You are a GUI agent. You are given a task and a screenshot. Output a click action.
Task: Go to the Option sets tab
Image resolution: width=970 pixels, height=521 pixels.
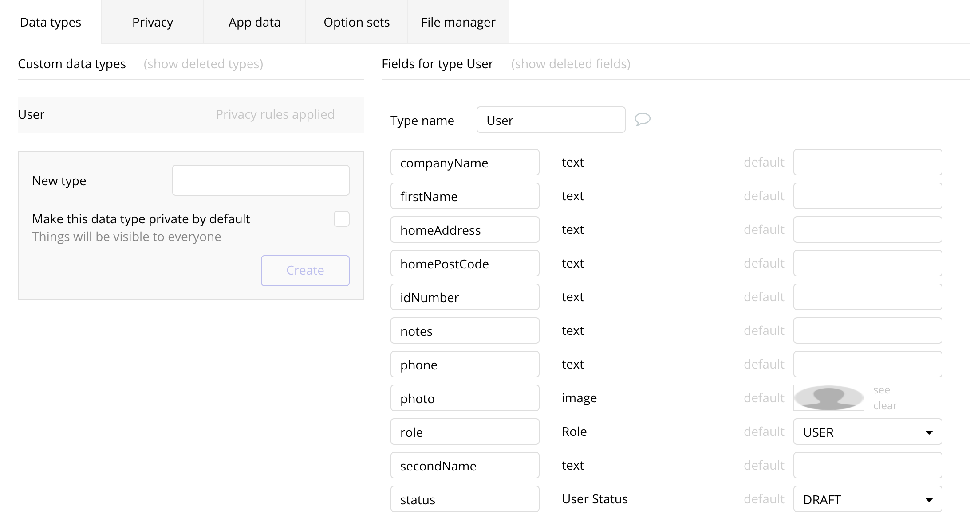click(356, 22)
